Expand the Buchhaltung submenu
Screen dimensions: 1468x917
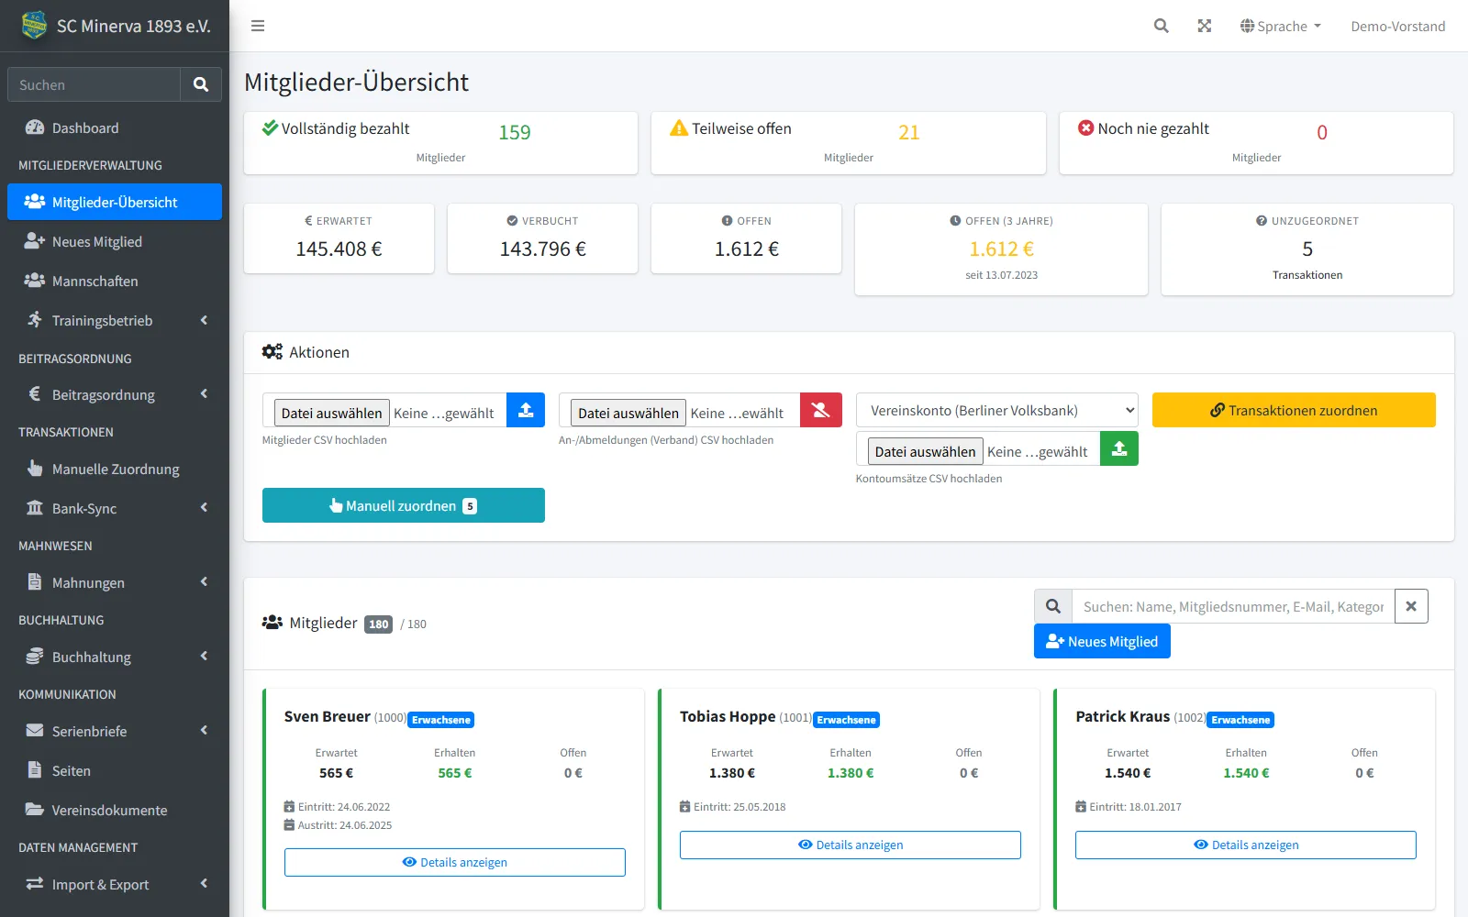tap(115, 657)
